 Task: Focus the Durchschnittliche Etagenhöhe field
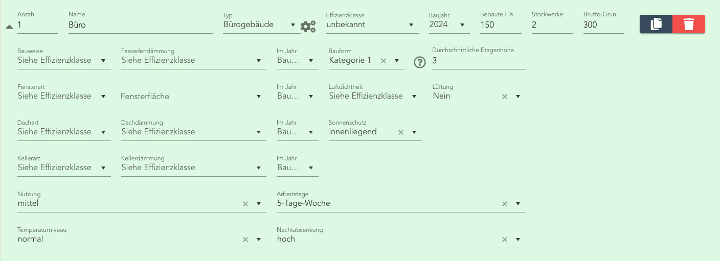click(478, 61)
